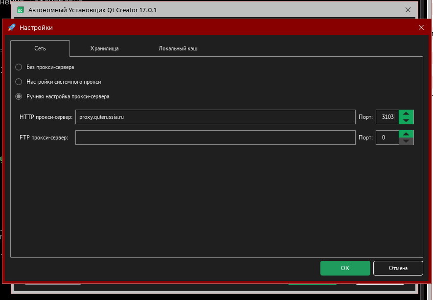Increase the FTP proxy port value
The height and width of the screenshot is (300, 433).
pyautogui.click(x=406, y=134)
